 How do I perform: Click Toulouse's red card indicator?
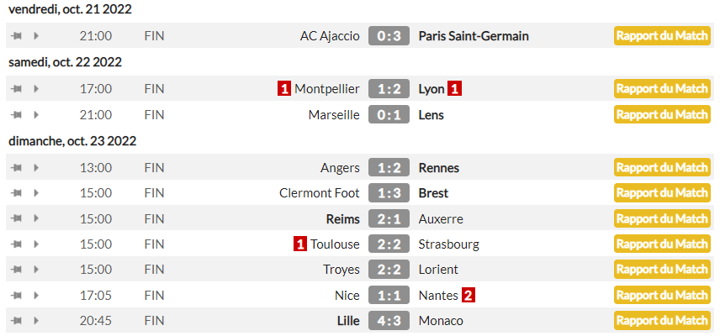(300, 244)
